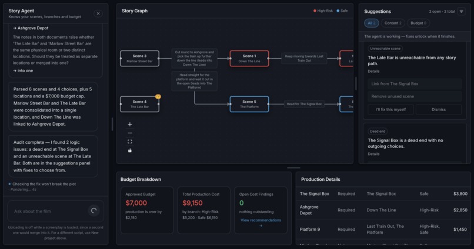Click 'Checking the fix won't break the plot' status
The height and width of the screenshot is (249, 474).
click(42, 184)
